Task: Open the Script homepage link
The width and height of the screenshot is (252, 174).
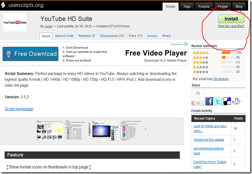Action: (19, 109)
